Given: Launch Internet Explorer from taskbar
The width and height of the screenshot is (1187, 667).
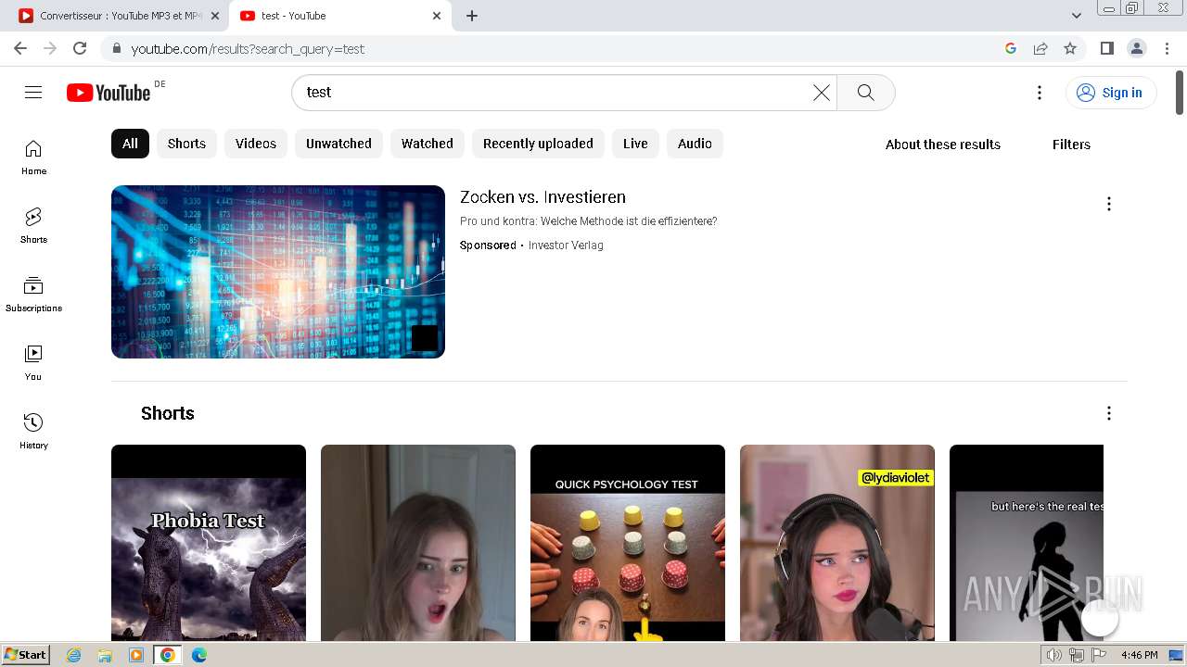Looking at the screenshot, I should point(74,655).
